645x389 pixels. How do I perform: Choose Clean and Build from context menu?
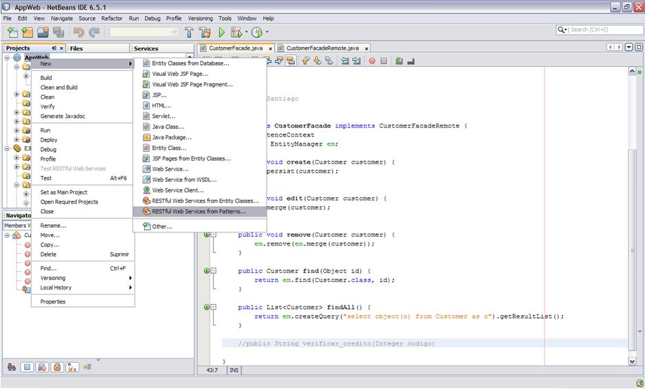tap(59, 88)
